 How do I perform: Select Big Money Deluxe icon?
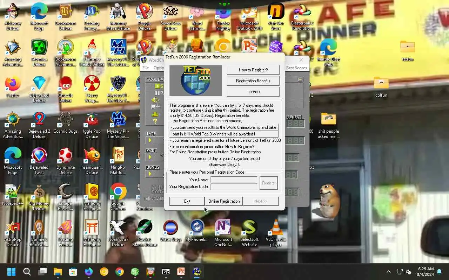[x=39, y=197]
